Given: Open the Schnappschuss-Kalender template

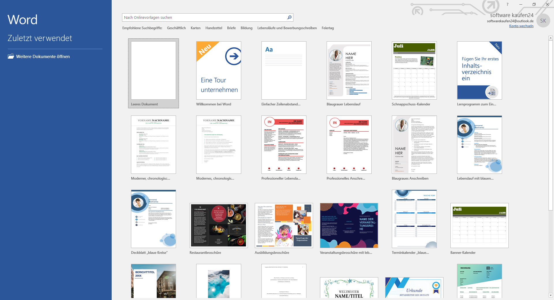Looking at the screenshot, I should click(x=414, y=71).
